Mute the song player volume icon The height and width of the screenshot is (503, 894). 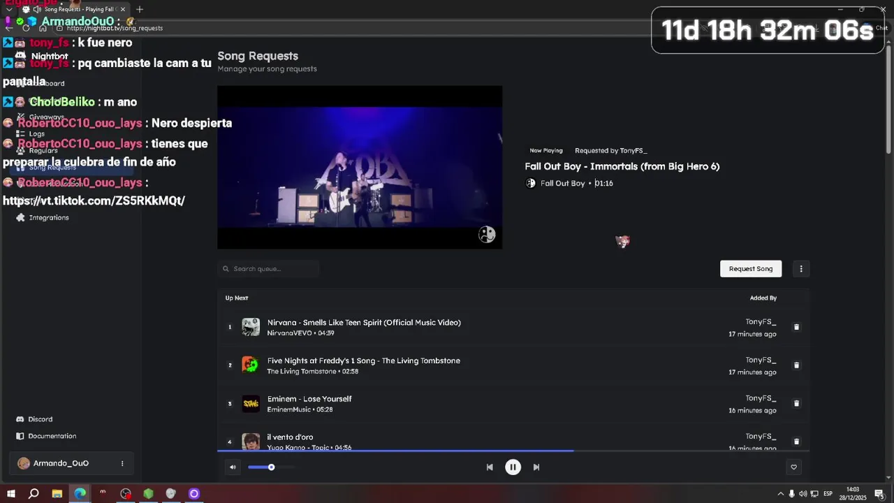[x=233, y=467]
